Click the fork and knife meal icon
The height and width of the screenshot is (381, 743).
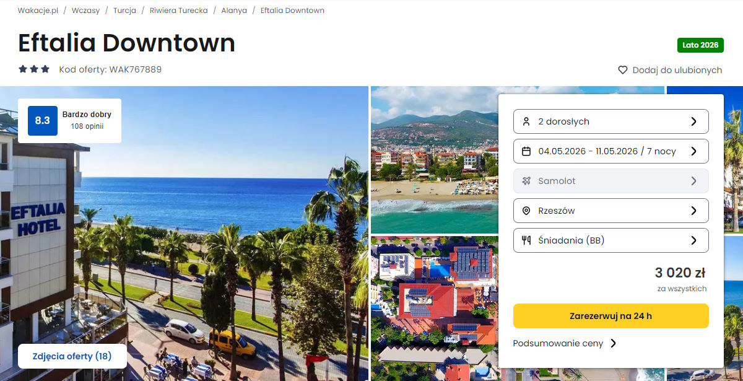click(526, 240)
